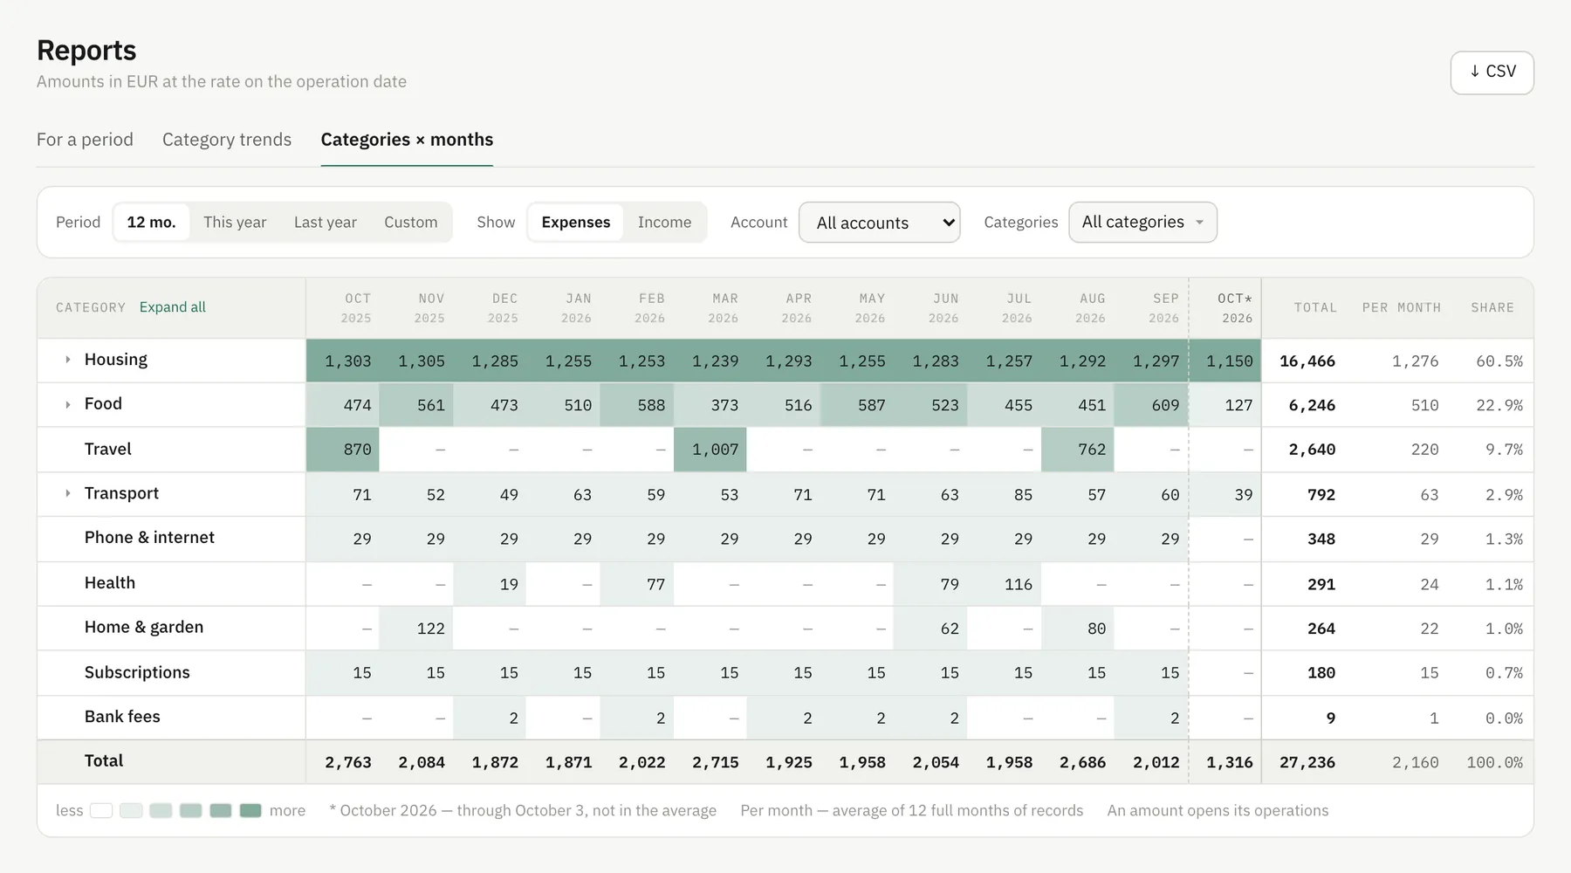Open the All accounts dropdown
Viewport: 1571px width, 873px height.
click(879, 223)
